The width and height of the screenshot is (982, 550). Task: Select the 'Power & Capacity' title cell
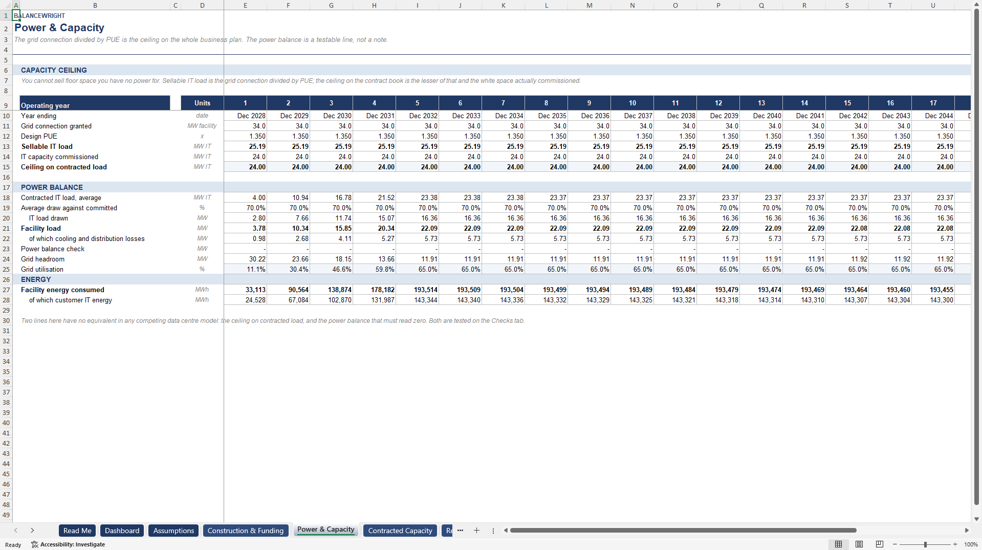coord(59,28)
